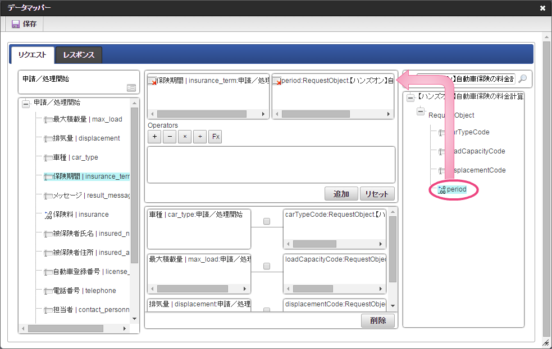Collapse the 【ハンズオン】自動車保険の料金計算 tree root
Image resolution: width=552 pixels, height=349 pixels.
tap(410, 97)
